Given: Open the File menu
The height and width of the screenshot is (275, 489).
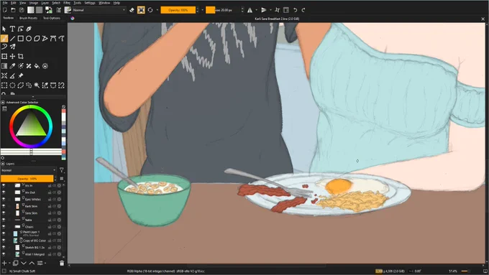Looking at the screenshot, I should click(5, 3).
